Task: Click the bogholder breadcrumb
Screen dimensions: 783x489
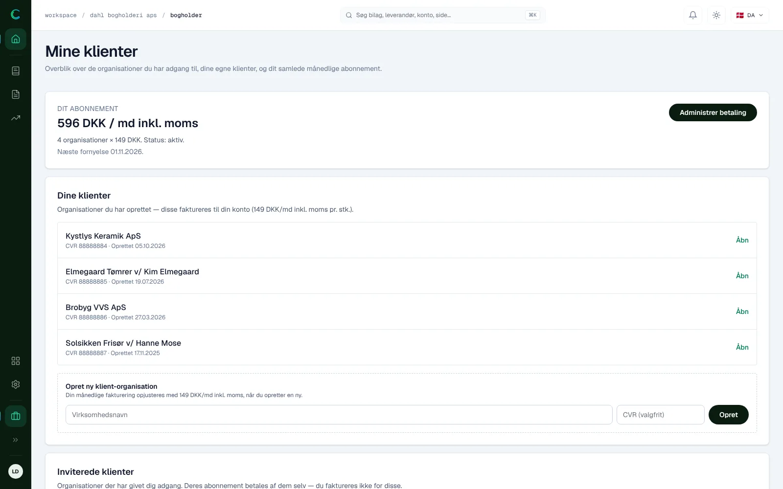Action: 186,15
